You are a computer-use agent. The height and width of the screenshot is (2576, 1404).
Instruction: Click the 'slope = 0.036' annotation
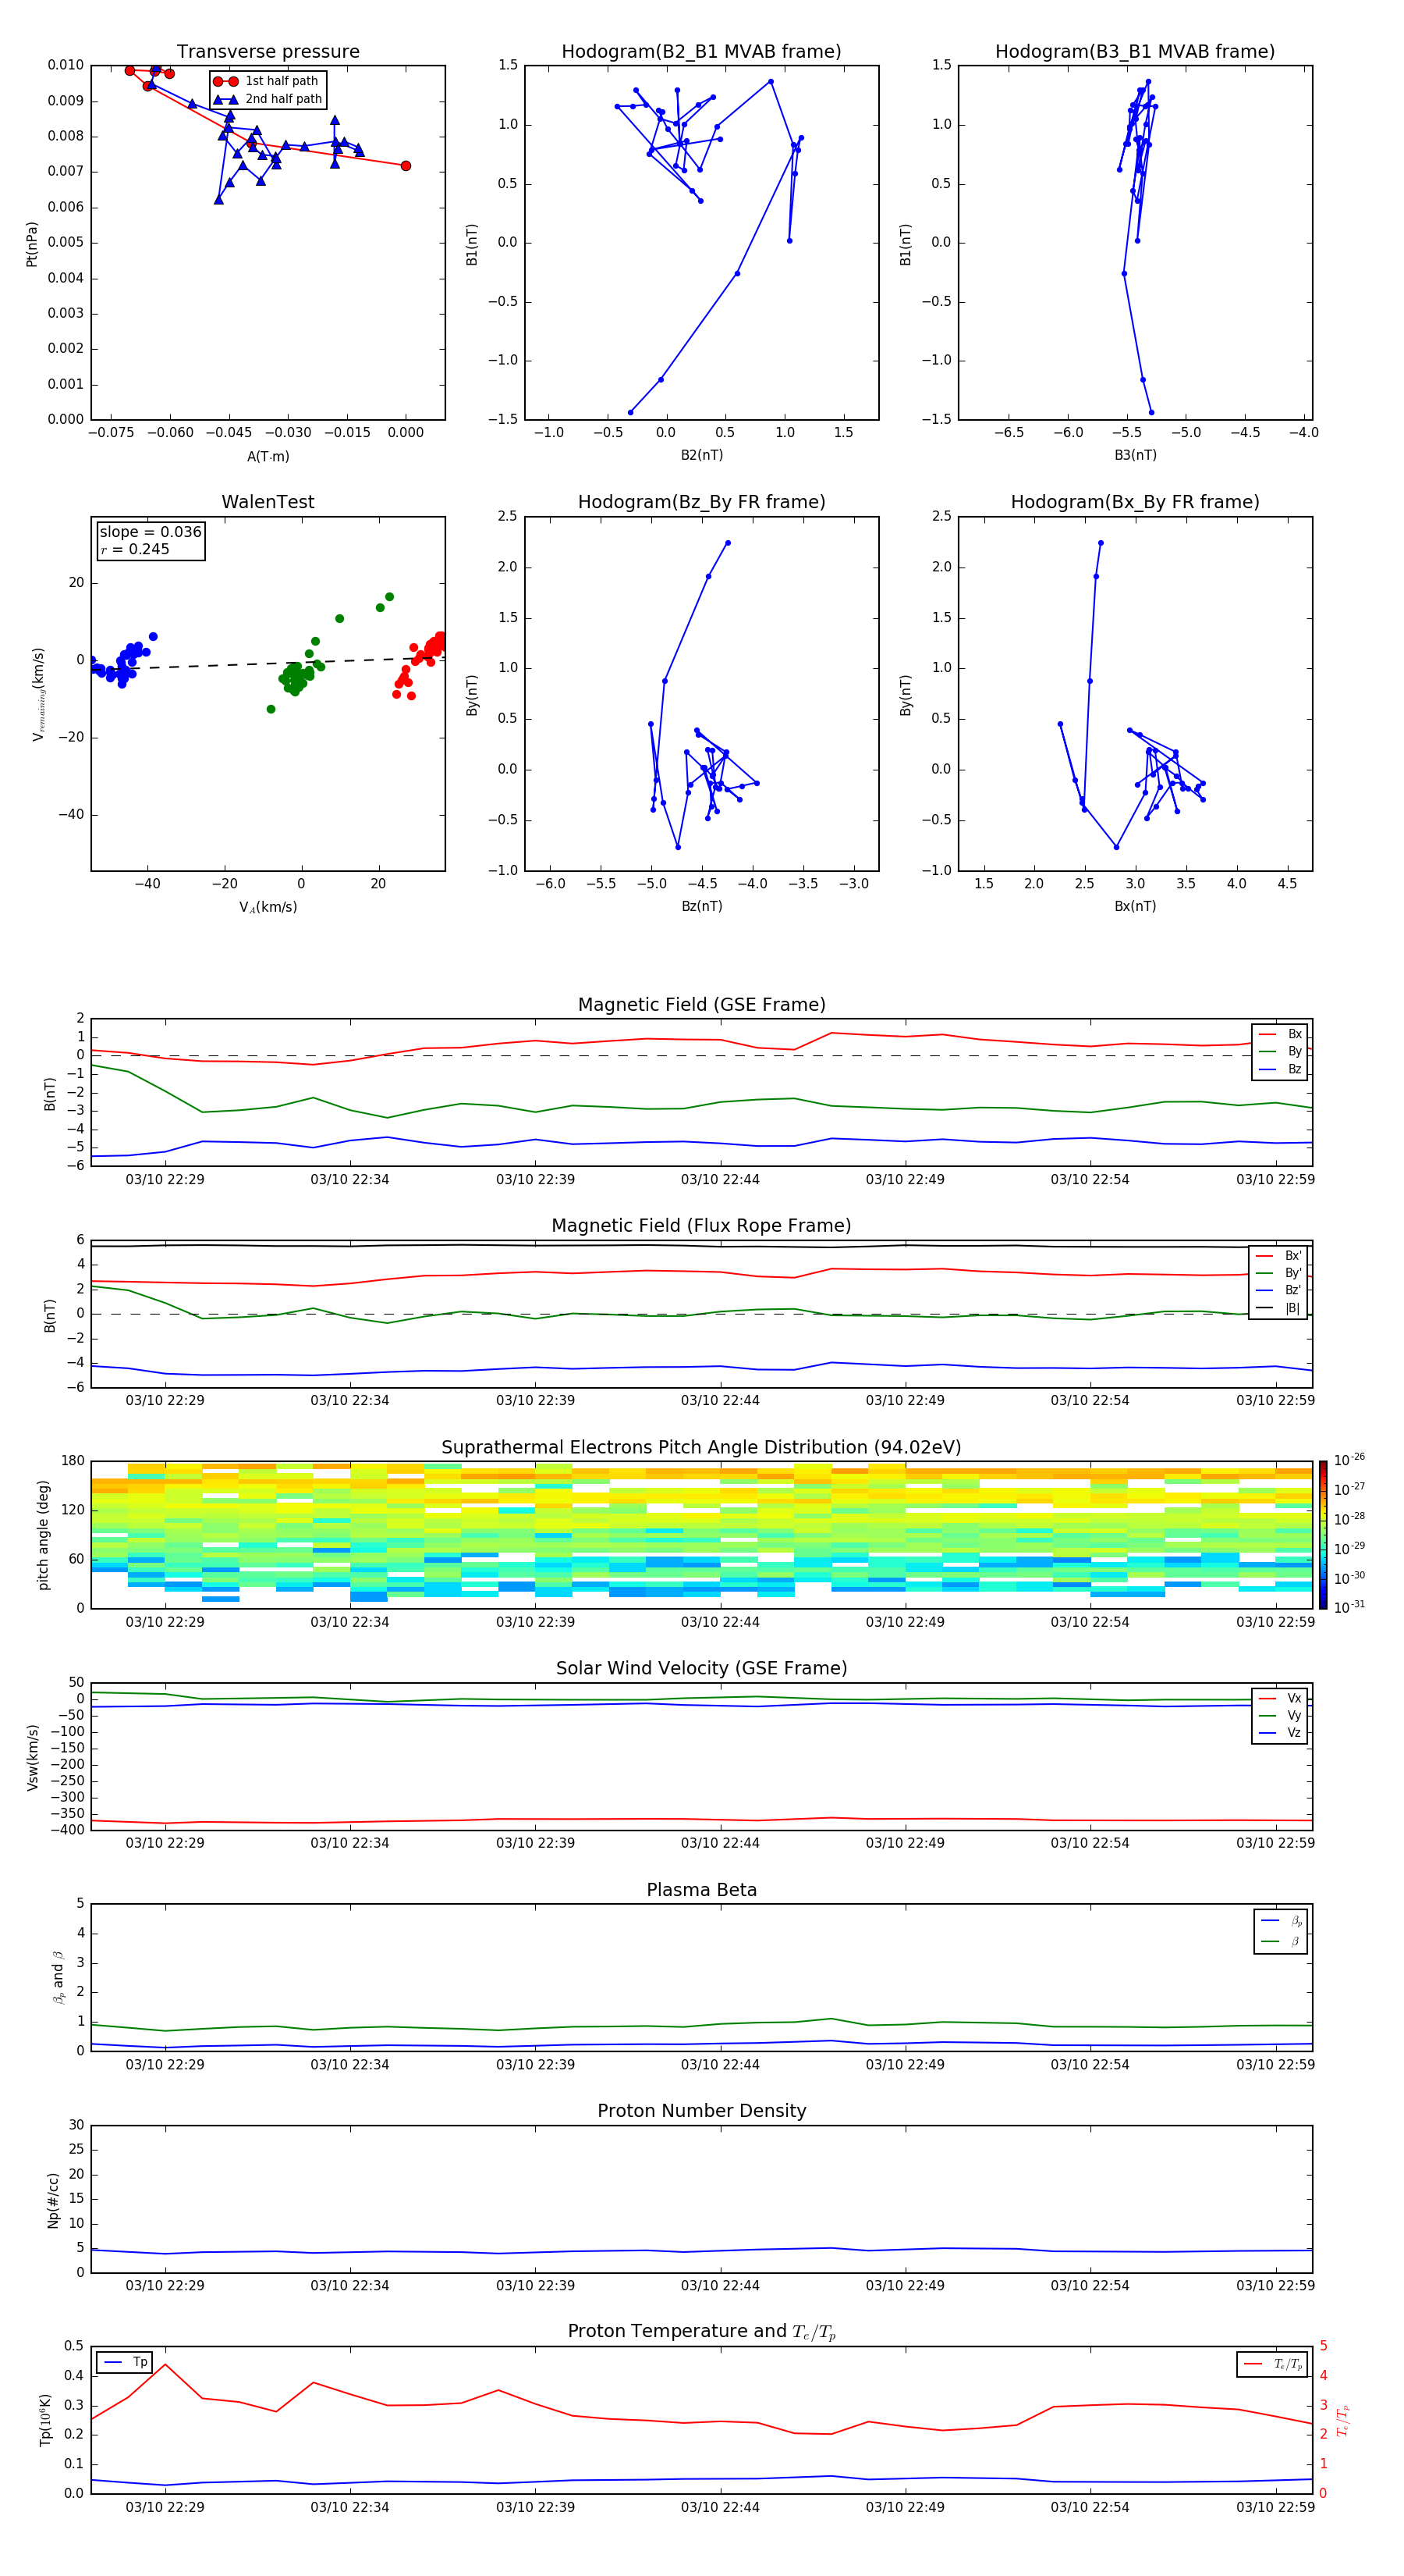(x=150, y=532)
